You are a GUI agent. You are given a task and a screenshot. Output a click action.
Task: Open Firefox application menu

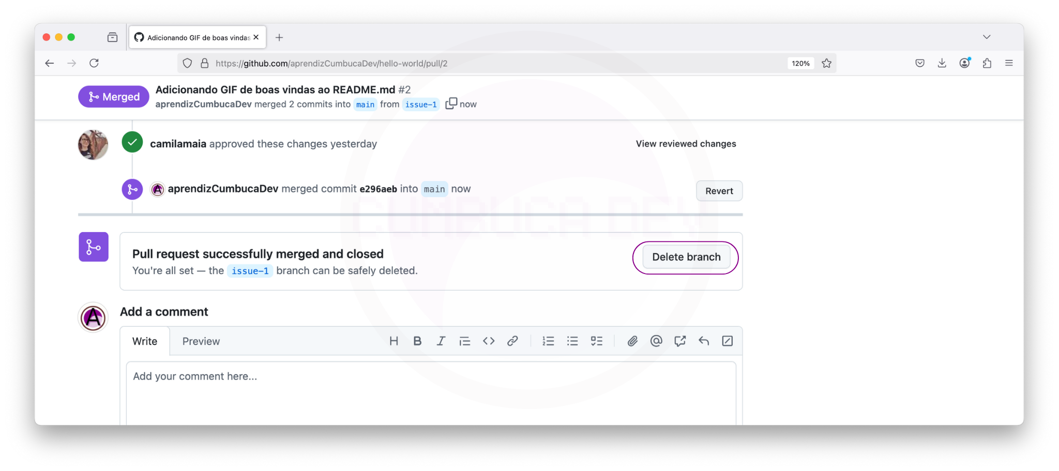[x=1009, y=63]
